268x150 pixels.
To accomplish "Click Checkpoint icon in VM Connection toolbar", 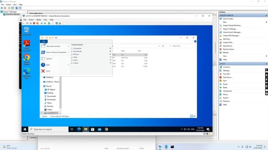I will 49,23.
